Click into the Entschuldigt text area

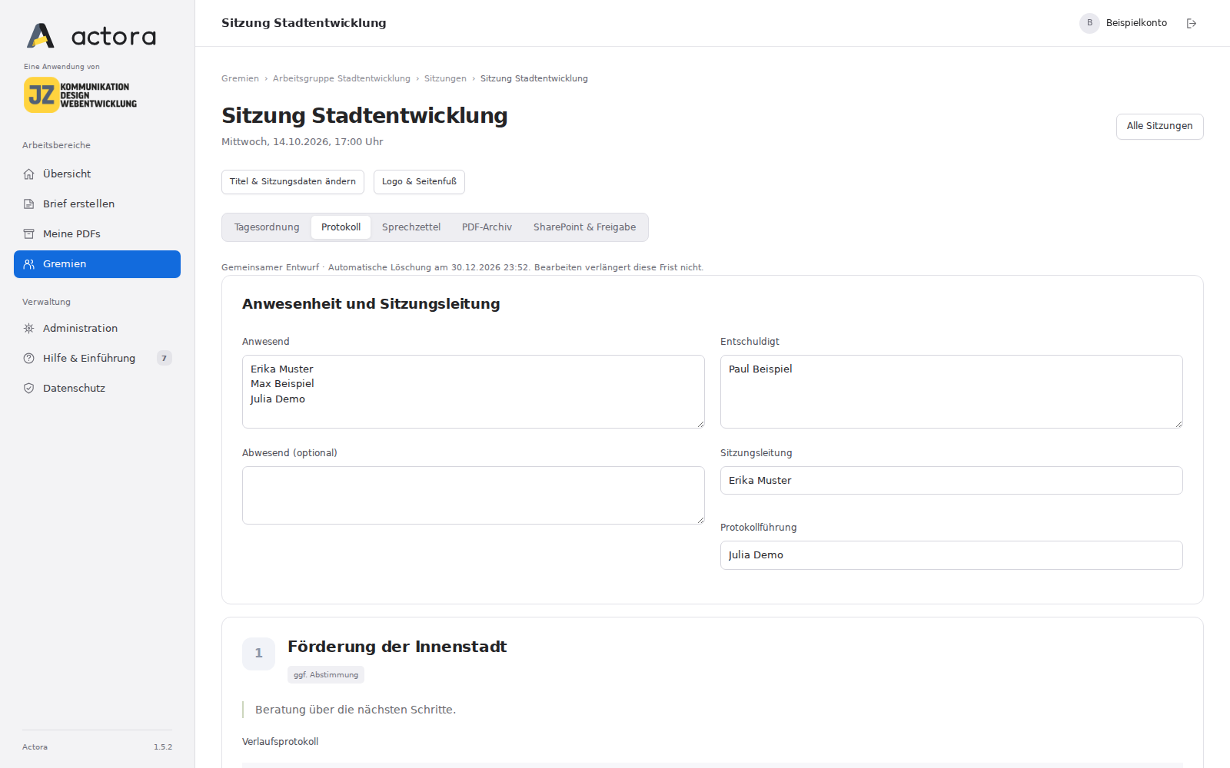(x=952, y=392)
